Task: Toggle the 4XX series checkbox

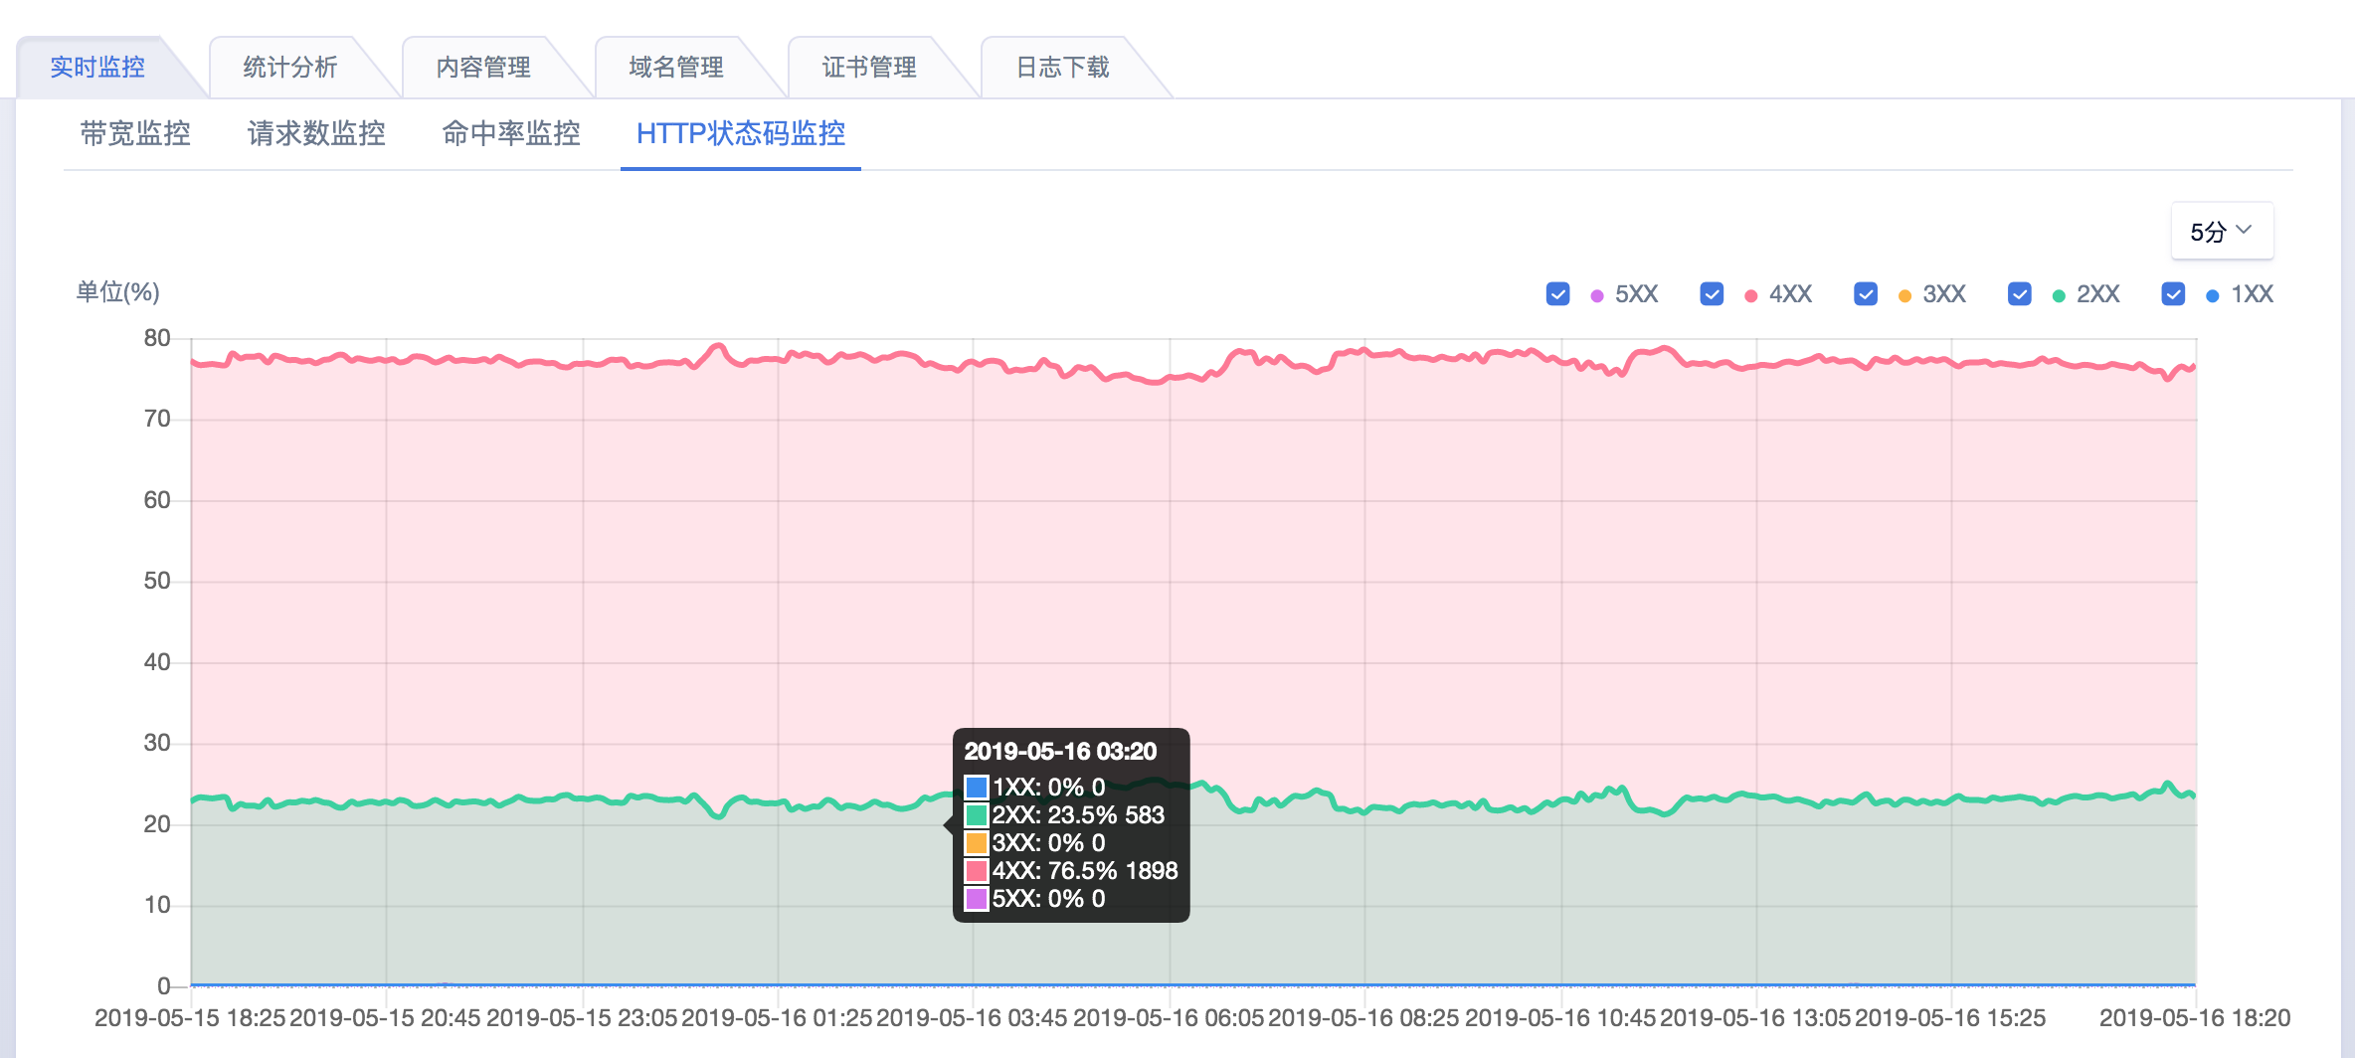Action: pos(1712,294)
